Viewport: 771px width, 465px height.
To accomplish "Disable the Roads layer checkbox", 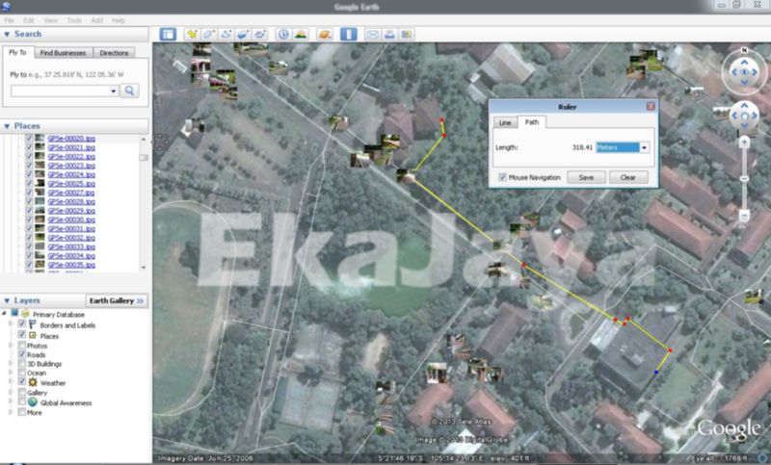I will point(21,354).
